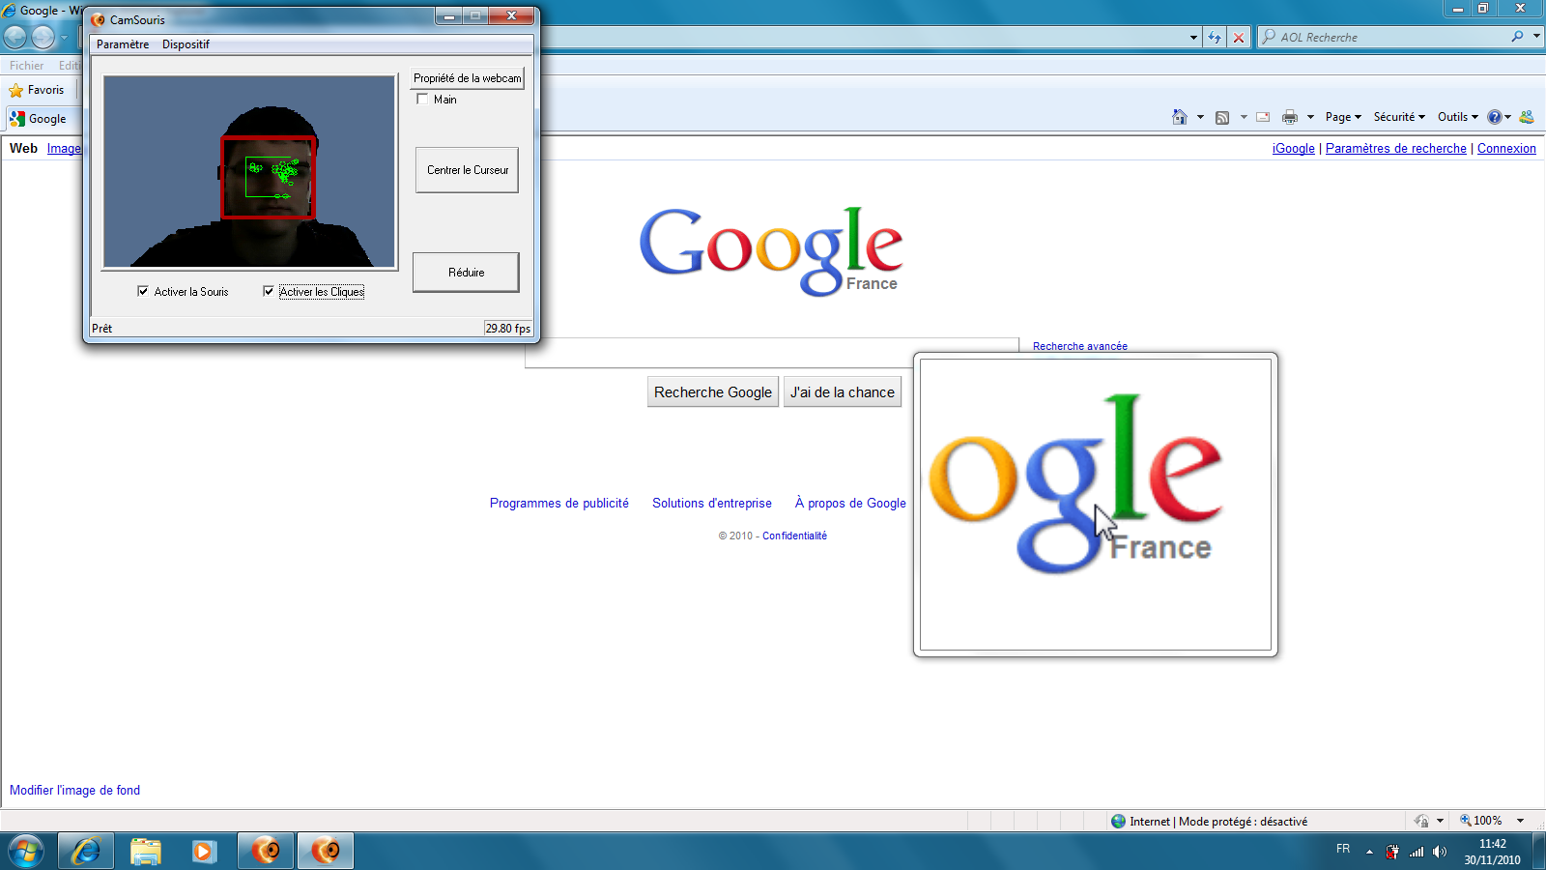Expand the RSS feeds dropdown arrow
Viewport: 1546px width, 870px height.
[x=1244, y=117]
